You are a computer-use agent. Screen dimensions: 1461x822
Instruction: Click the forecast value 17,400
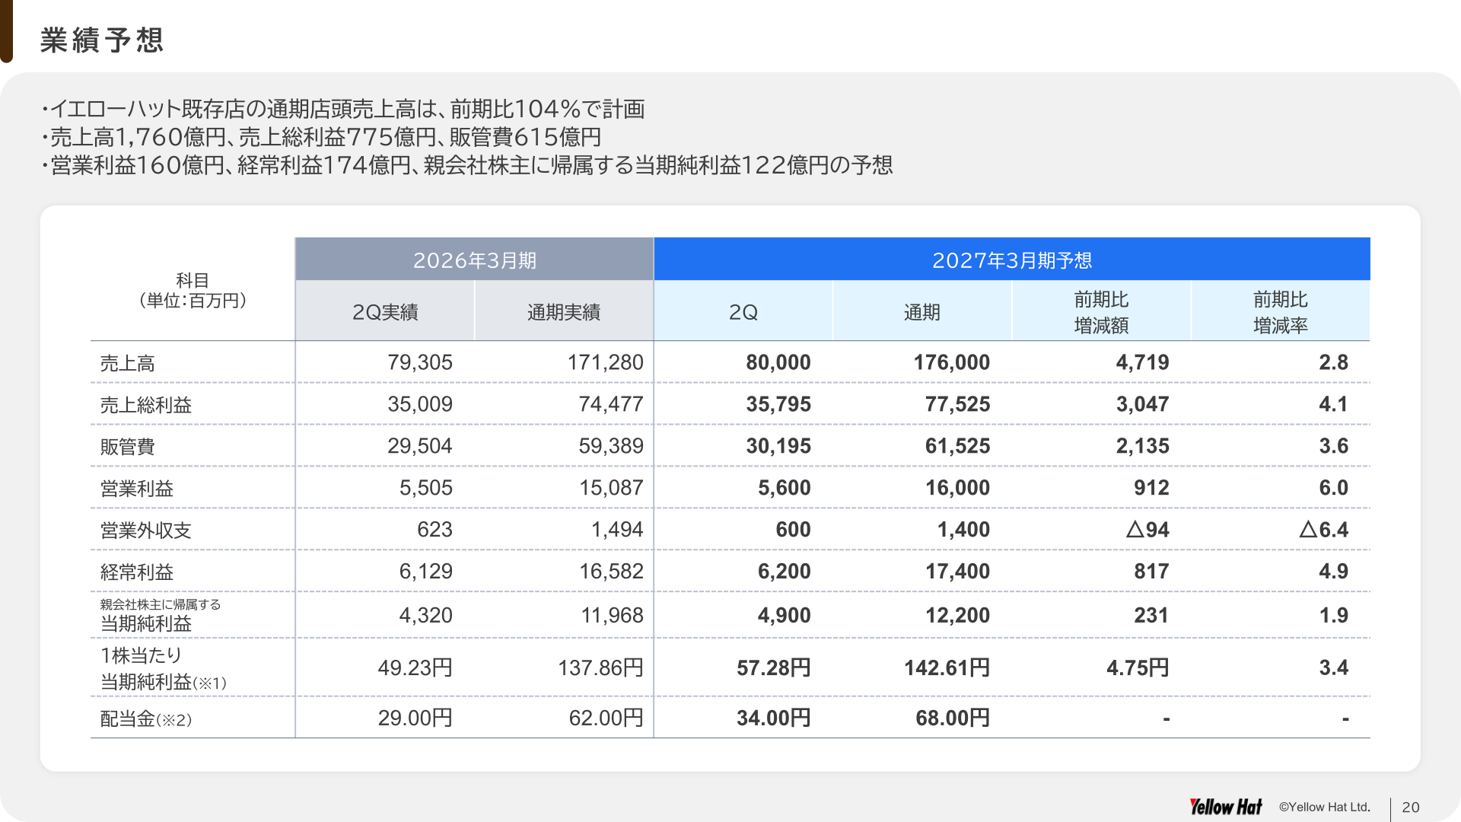(957, 572)
